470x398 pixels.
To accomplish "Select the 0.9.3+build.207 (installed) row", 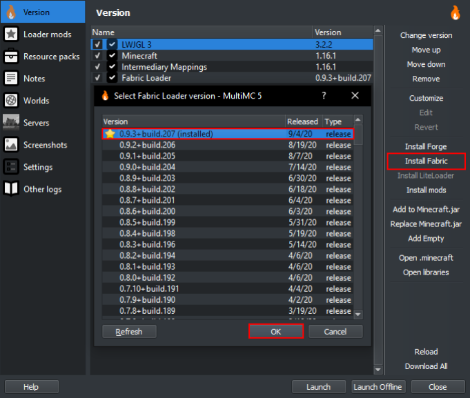I will coord(228,134).
